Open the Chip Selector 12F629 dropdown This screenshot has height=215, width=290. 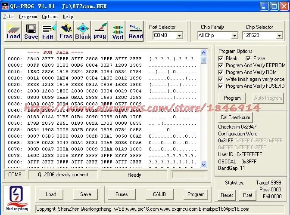pos(279,35)
